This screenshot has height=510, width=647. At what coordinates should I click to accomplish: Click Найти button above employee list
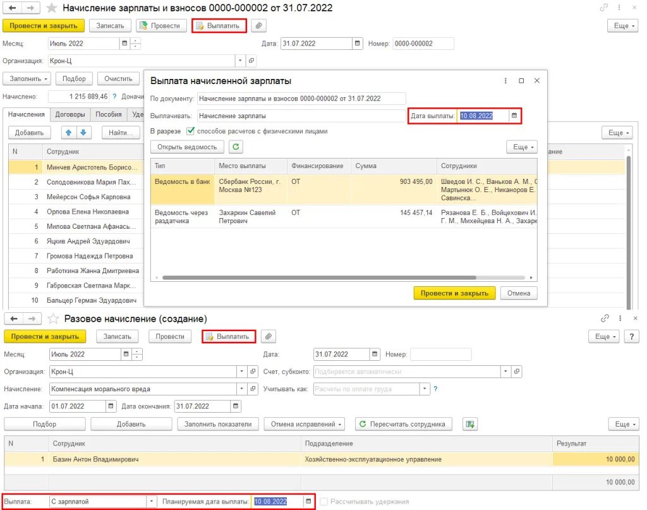click(120, 133)
